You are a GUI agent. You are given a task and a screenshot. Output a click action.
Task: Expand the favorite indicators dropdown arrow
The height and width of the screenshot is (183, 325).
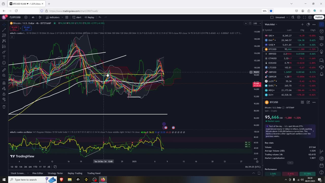point(62,17)
